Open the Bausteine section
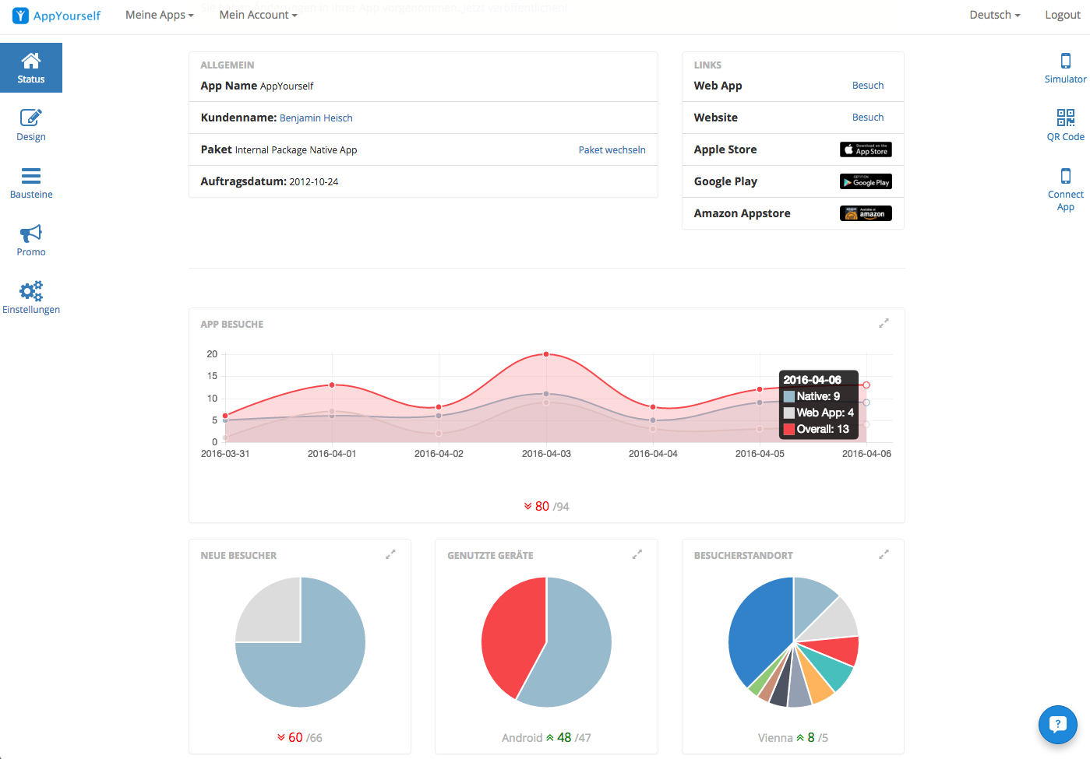The width and height of the screenshot is (1090, 759). (31, 183)
